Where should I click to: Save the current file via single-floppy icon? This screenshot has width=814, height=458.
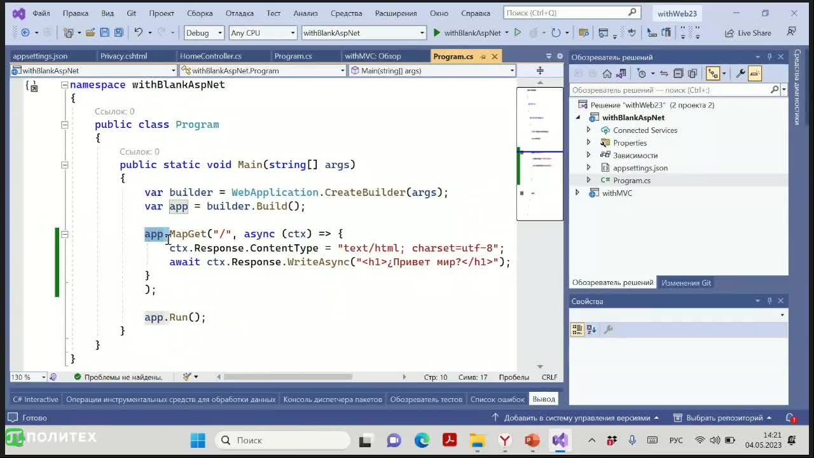(x=104, y=32)
